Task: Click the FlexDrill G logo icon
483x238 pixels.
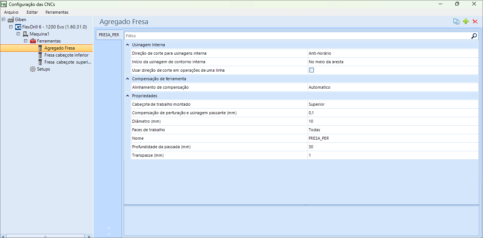Action: pos(18,27)
